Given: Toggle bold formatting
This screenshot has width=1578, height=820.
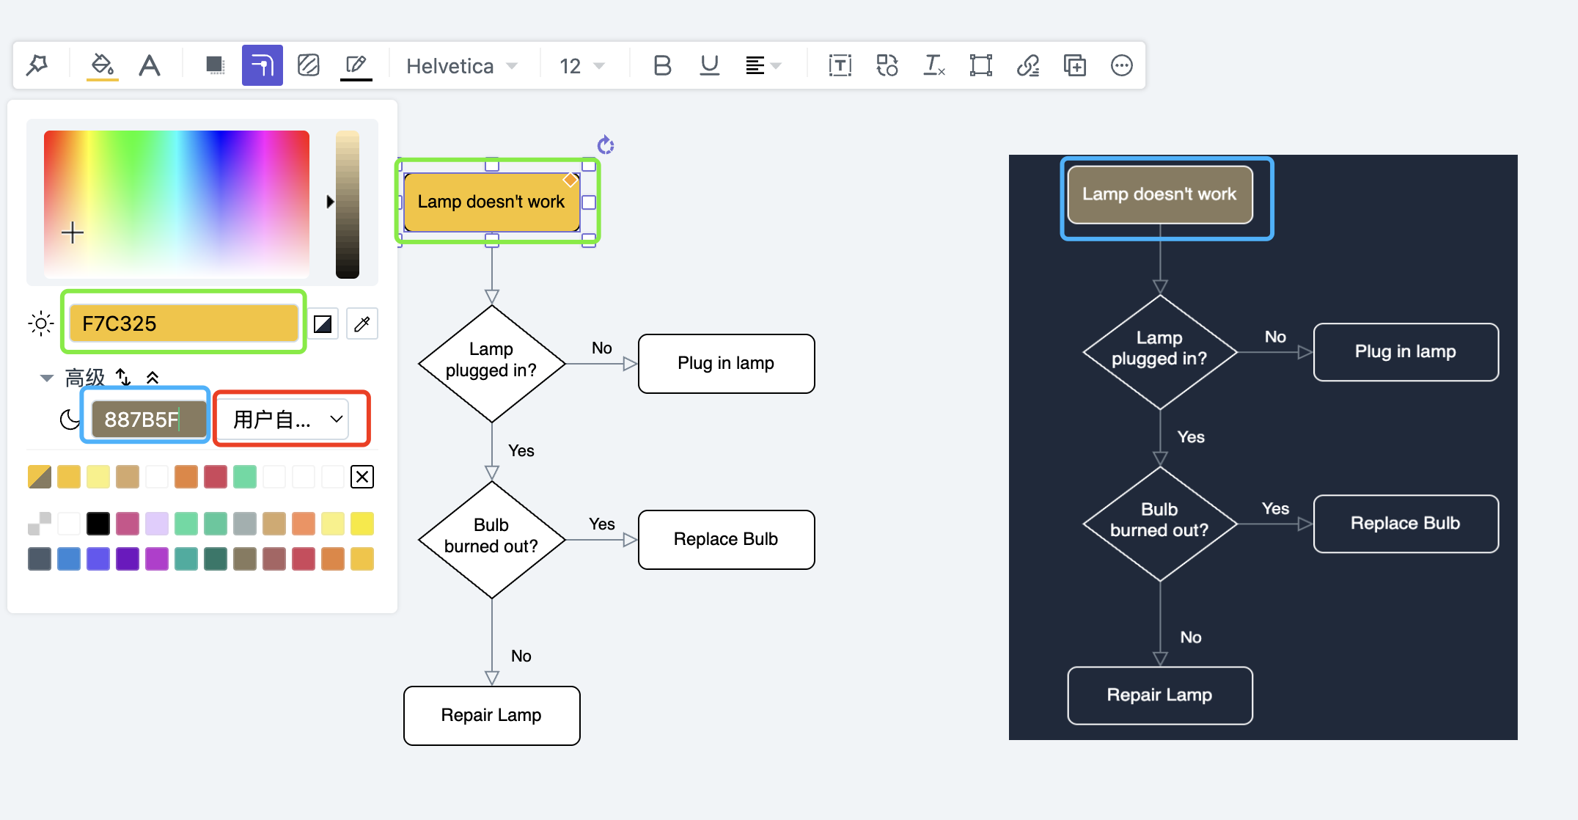Looking at the screenshot, I should pyautogui.click(x=662, y=65).
